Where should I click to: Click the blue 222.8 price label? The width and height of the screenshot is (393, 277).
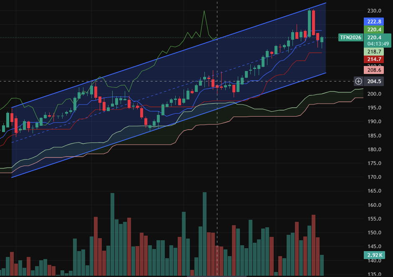374,22
